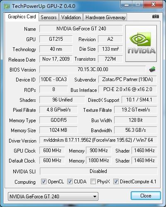The width and height of the screenshot is (166, 207).
Task: Click the Driver Version text field
Action: click(x=98, y=140)
